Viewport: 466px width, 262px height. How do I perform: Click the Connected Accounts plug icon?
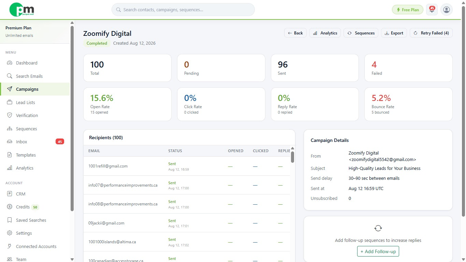10,246
